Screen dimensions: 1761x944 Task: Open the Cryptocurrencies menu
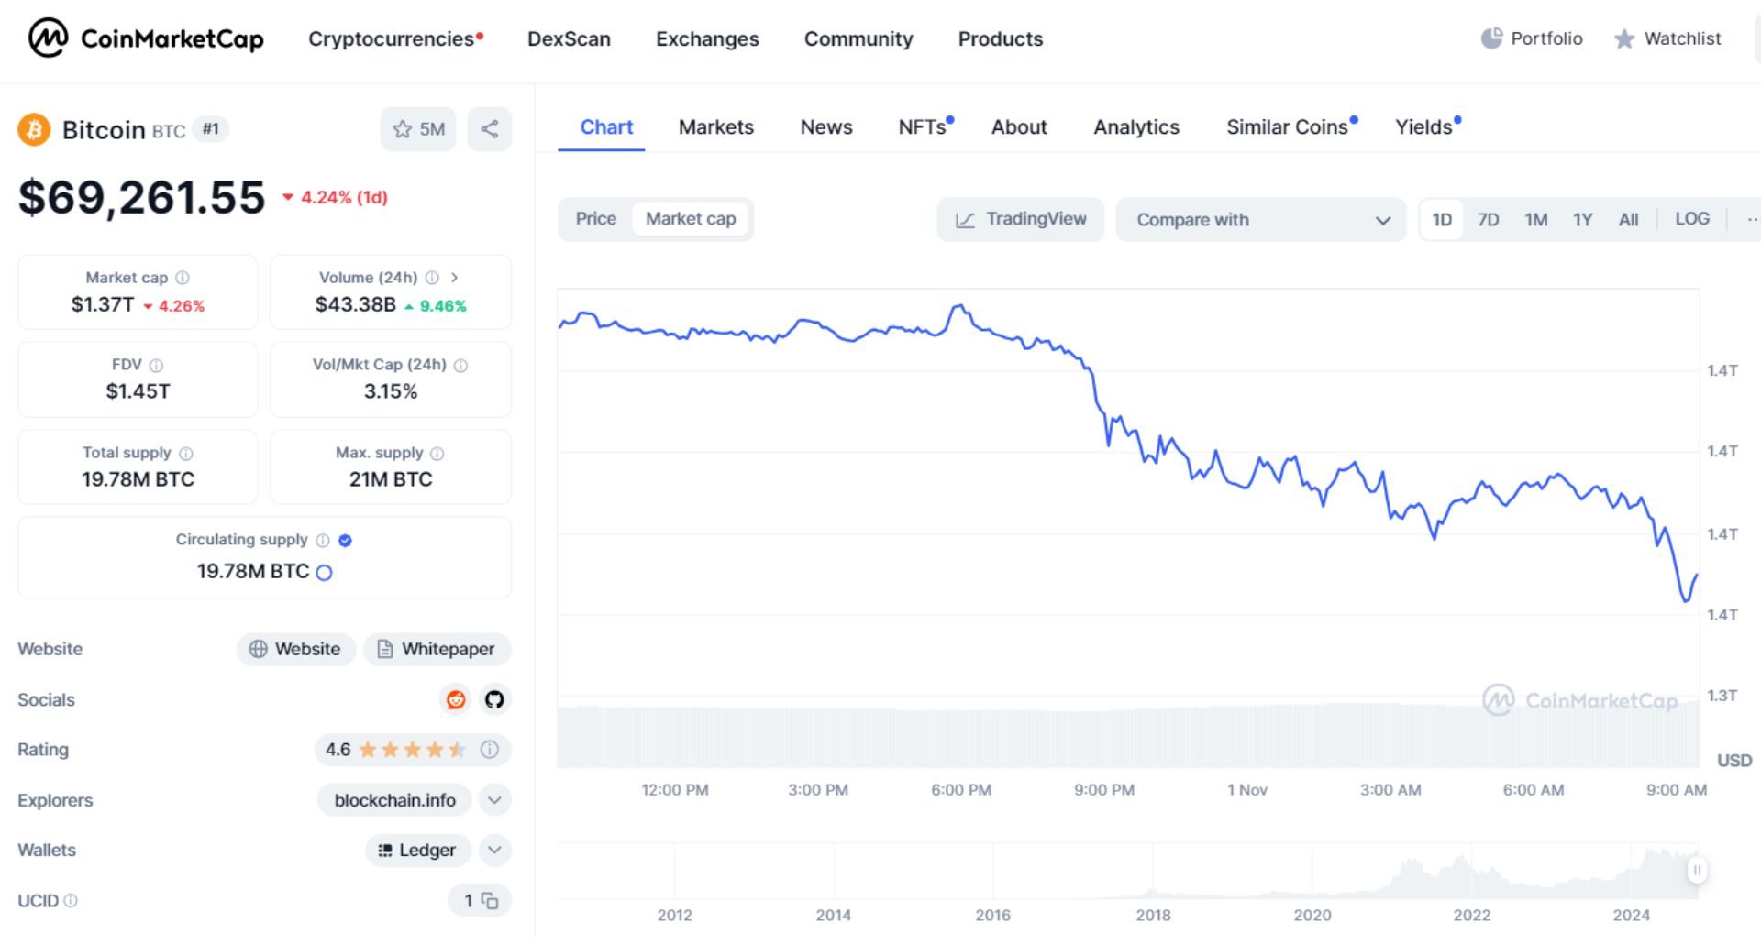click(391, 38)
